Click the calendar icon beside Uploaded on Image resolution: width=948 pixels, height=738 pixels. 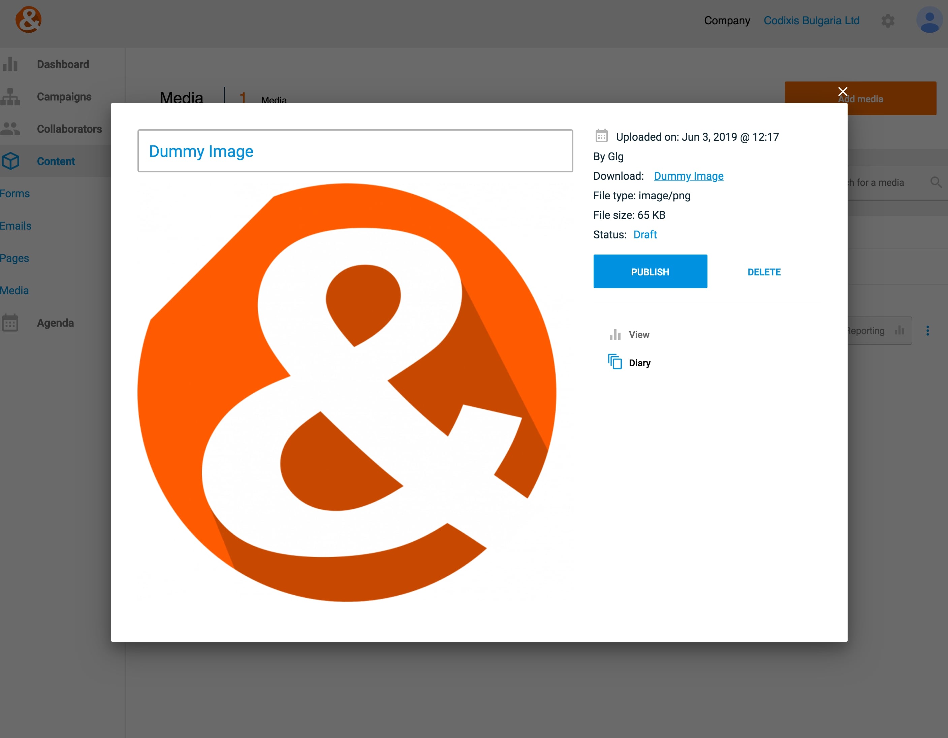click(601, 136)
